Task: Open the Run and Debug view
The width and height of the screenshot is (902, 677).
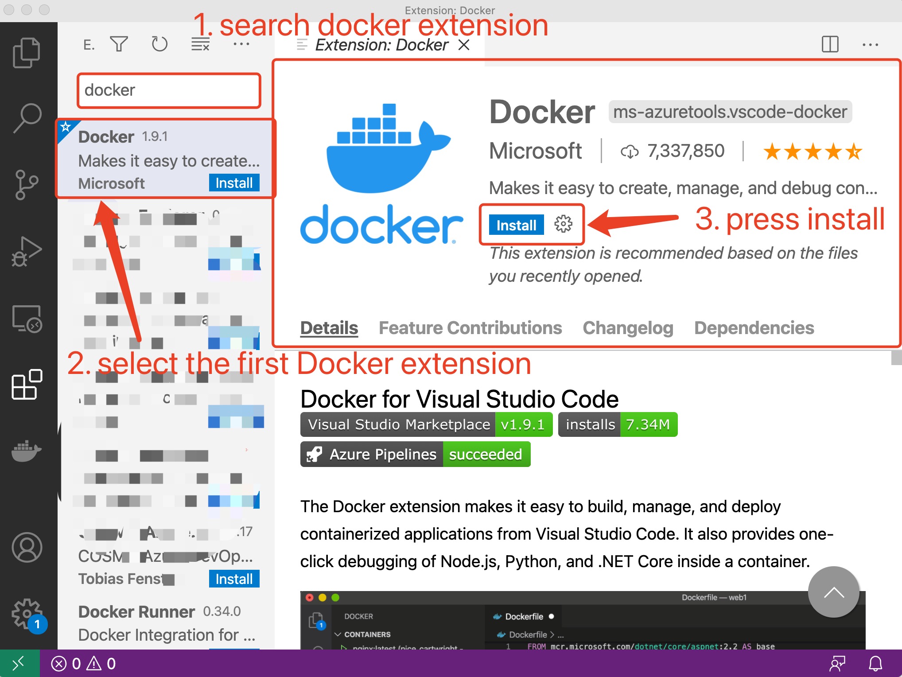Action: click(x=27, y=251)
